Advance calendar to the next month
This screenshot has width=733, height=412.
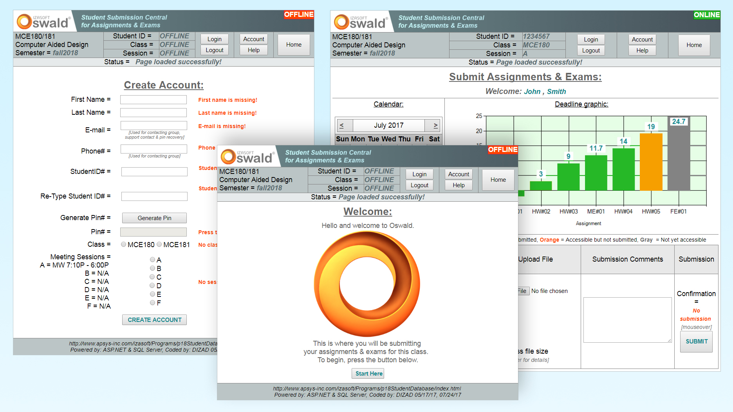tap(435, 125)
